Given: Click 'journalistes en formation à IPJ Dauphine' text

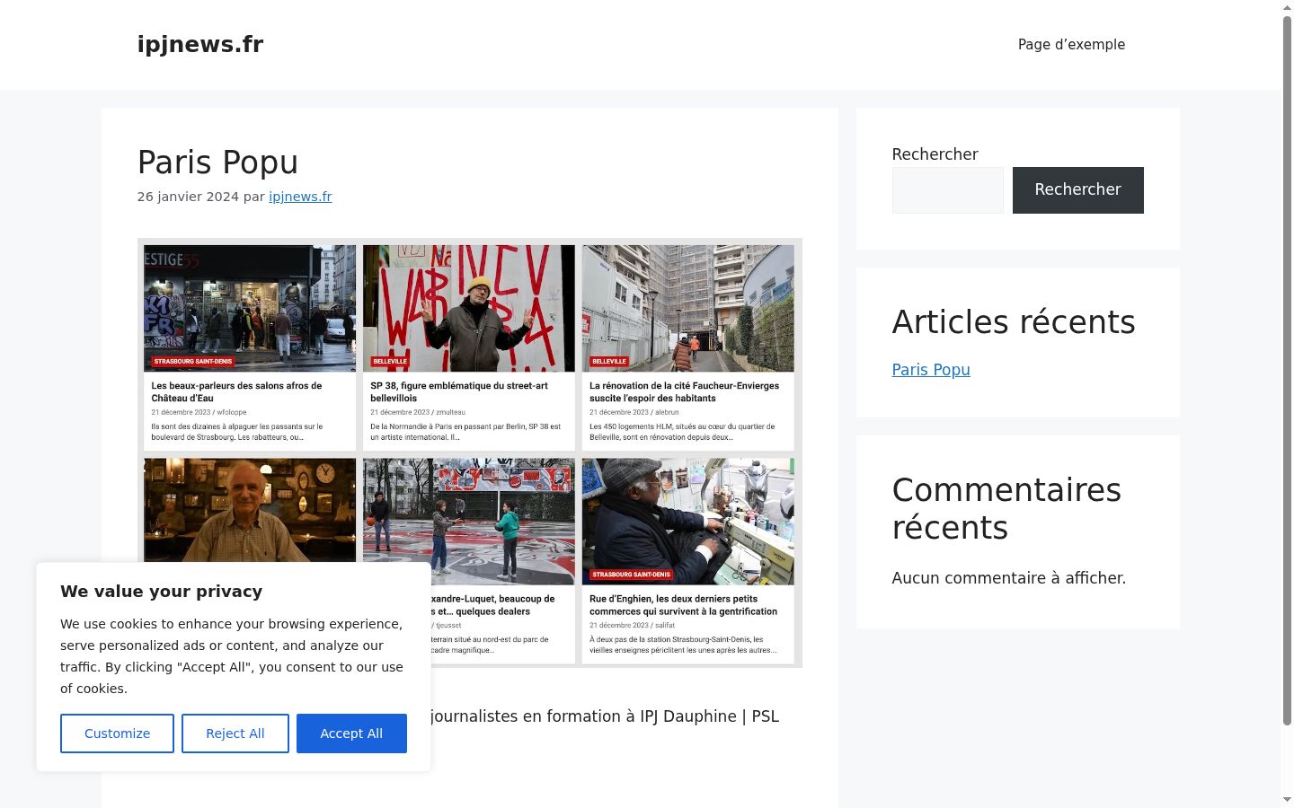Looking at the screenshot, I should (x=583, y=716).
